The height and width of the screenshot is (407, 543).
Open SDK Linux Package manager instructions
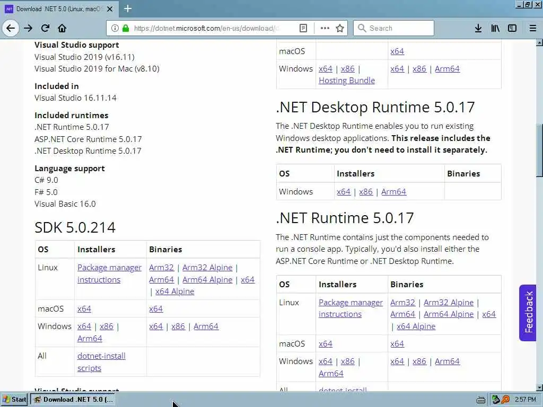(x=109, y=273)
